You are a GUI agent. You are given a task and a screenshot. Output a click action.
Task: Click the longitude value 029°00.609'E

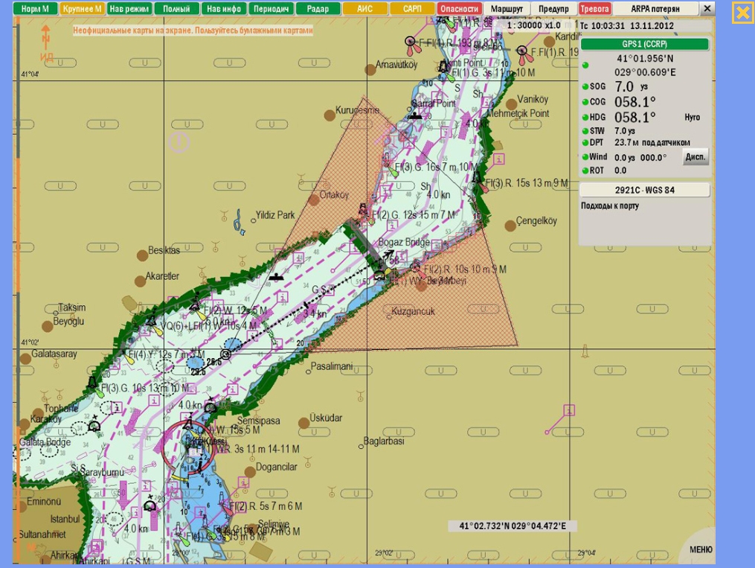pyautogui.click(x=645, y=72)
